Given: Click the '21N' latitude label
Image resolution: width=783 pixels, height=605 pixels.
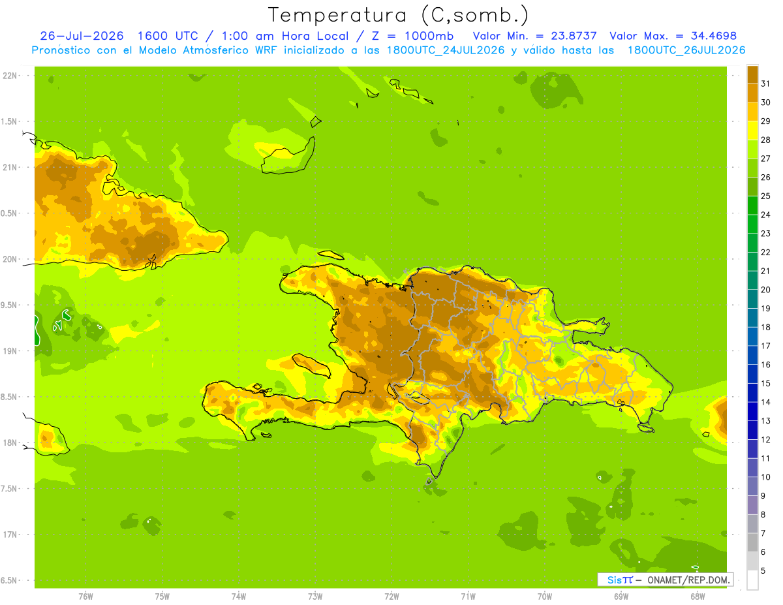Looking at the screenshot, I should pyautogui.click(x=11, y=168).
